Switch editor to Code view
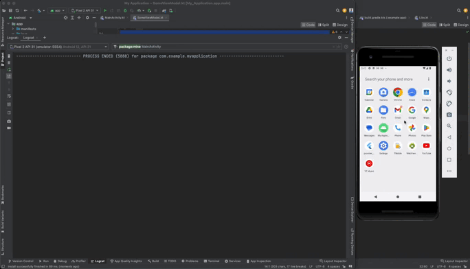This screenshot has width=470, height=269. [308, 25]
